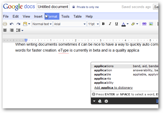Open the File menu
The image size is (163, 113).
[x=6, y=16]
